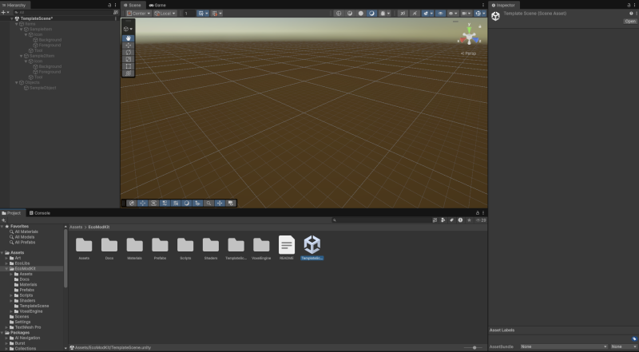
Task: Save search to Favorites star icon
Action: [469, 220]
